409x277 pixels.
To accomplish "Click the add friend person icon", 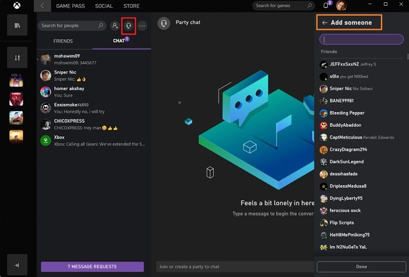I will [x=115, y=26].
